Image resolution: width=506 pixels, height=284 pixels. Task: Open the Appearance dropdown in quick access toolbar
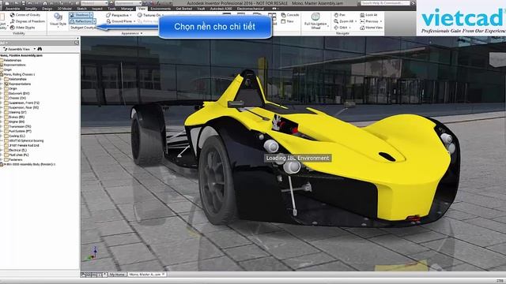[128, 3]
